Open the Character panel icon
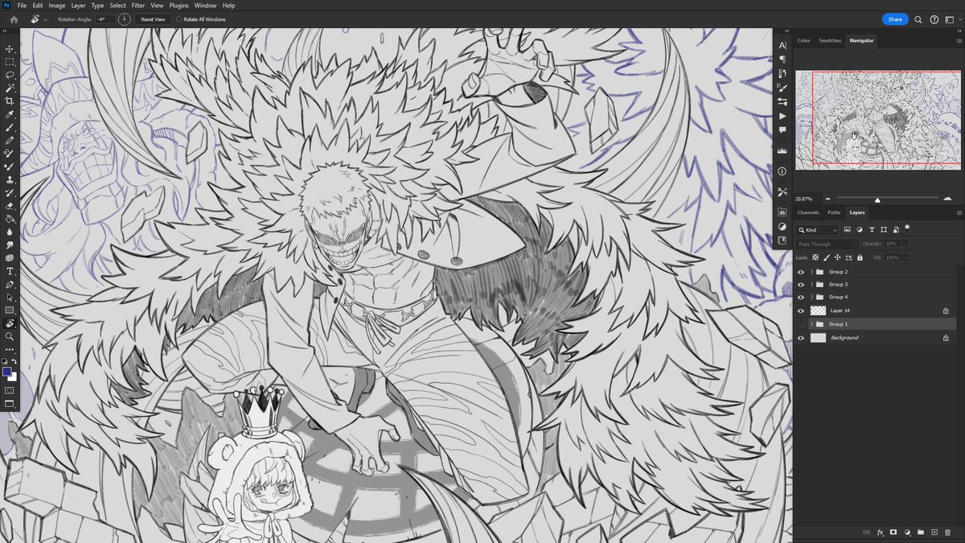 pos(782,46)
